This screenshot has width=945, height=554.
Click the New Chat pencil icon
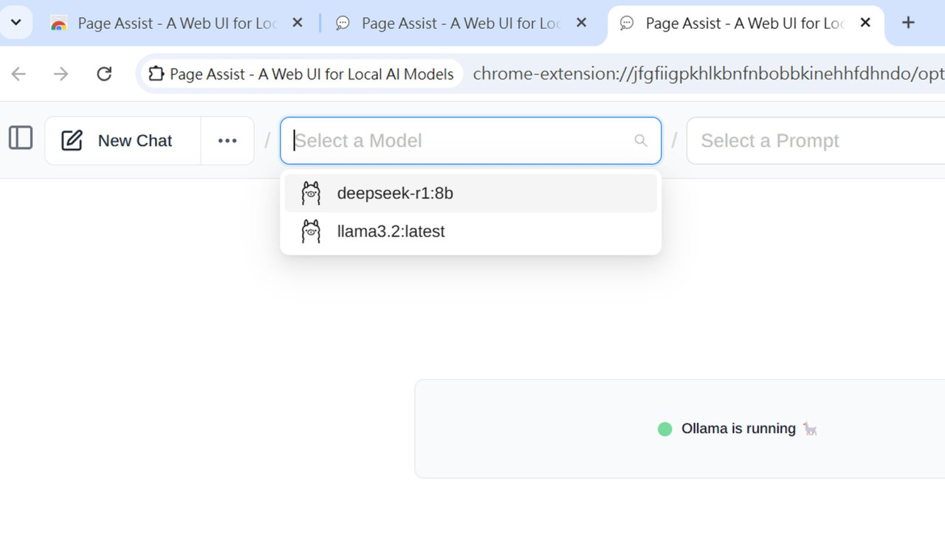(x=72, y=140)
